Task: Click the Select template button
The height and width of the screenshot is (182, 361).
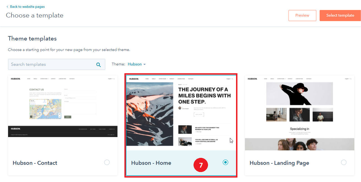Action: (340, 16)
